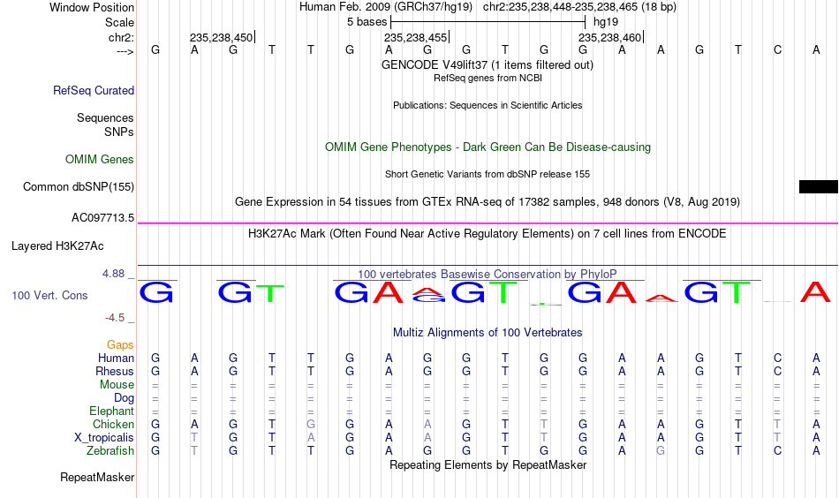Click the RefSeq genes from NCBI title

[488, 78]
